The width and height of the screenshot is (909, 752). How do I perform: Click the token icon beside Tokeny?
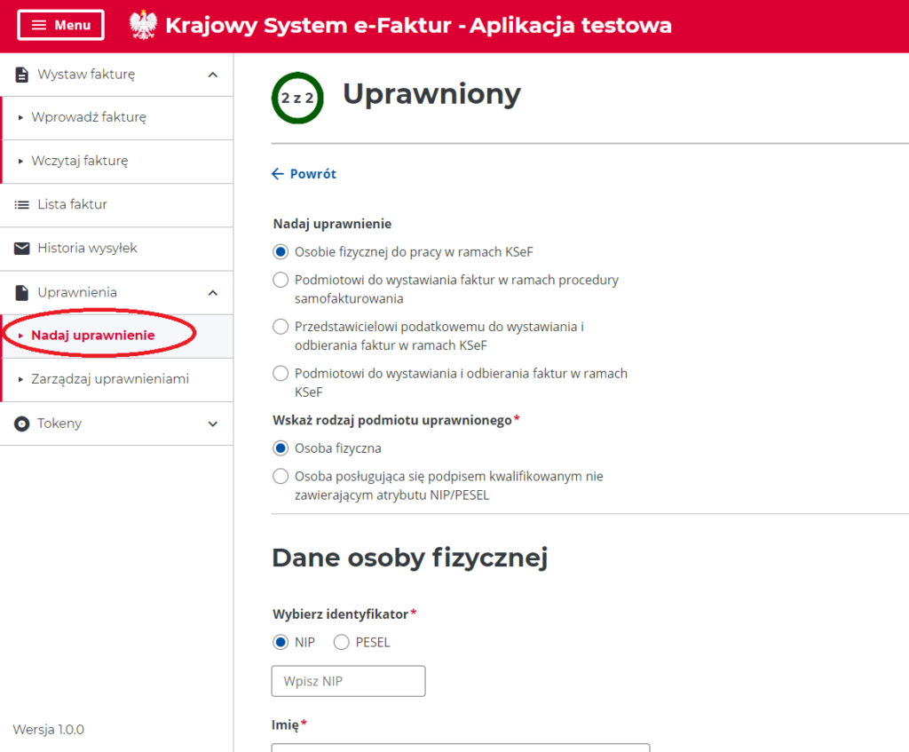pos(22,423)
